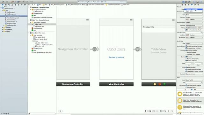
Task: Show the Attributes inspector tab icon
Action: click(192, 5)
